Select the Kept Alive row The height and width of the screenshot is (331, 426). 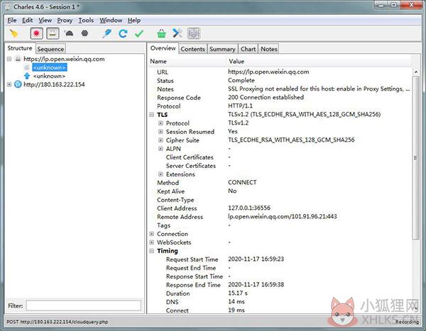(x=280, y=191)
